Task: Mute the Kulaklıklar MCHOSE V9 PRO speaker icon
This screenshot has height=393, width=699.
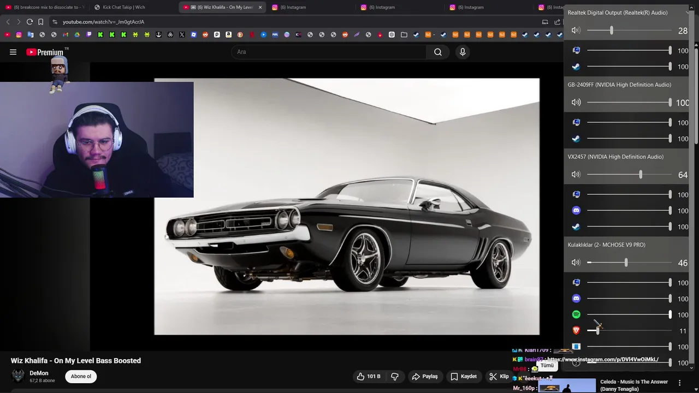Action: 576,263
